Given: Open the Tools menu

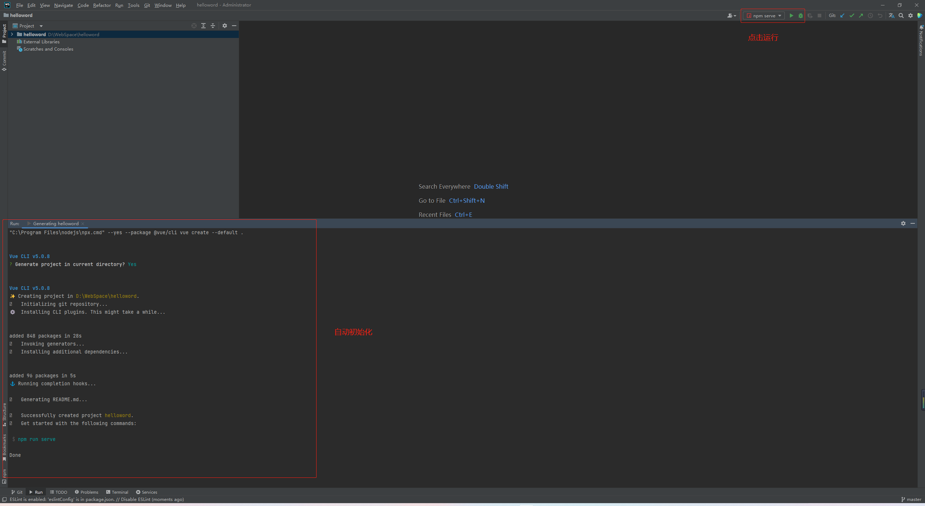Looking at the screenshot, I should click(x=133, y=5).
